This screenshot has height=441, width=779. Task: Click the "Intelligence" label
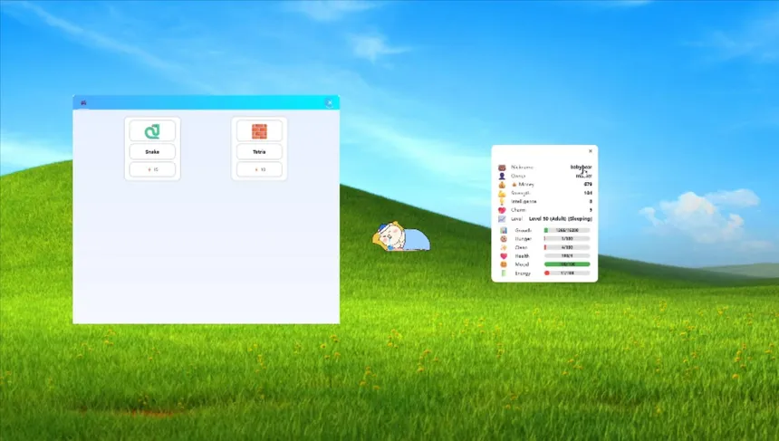(524, 202)
